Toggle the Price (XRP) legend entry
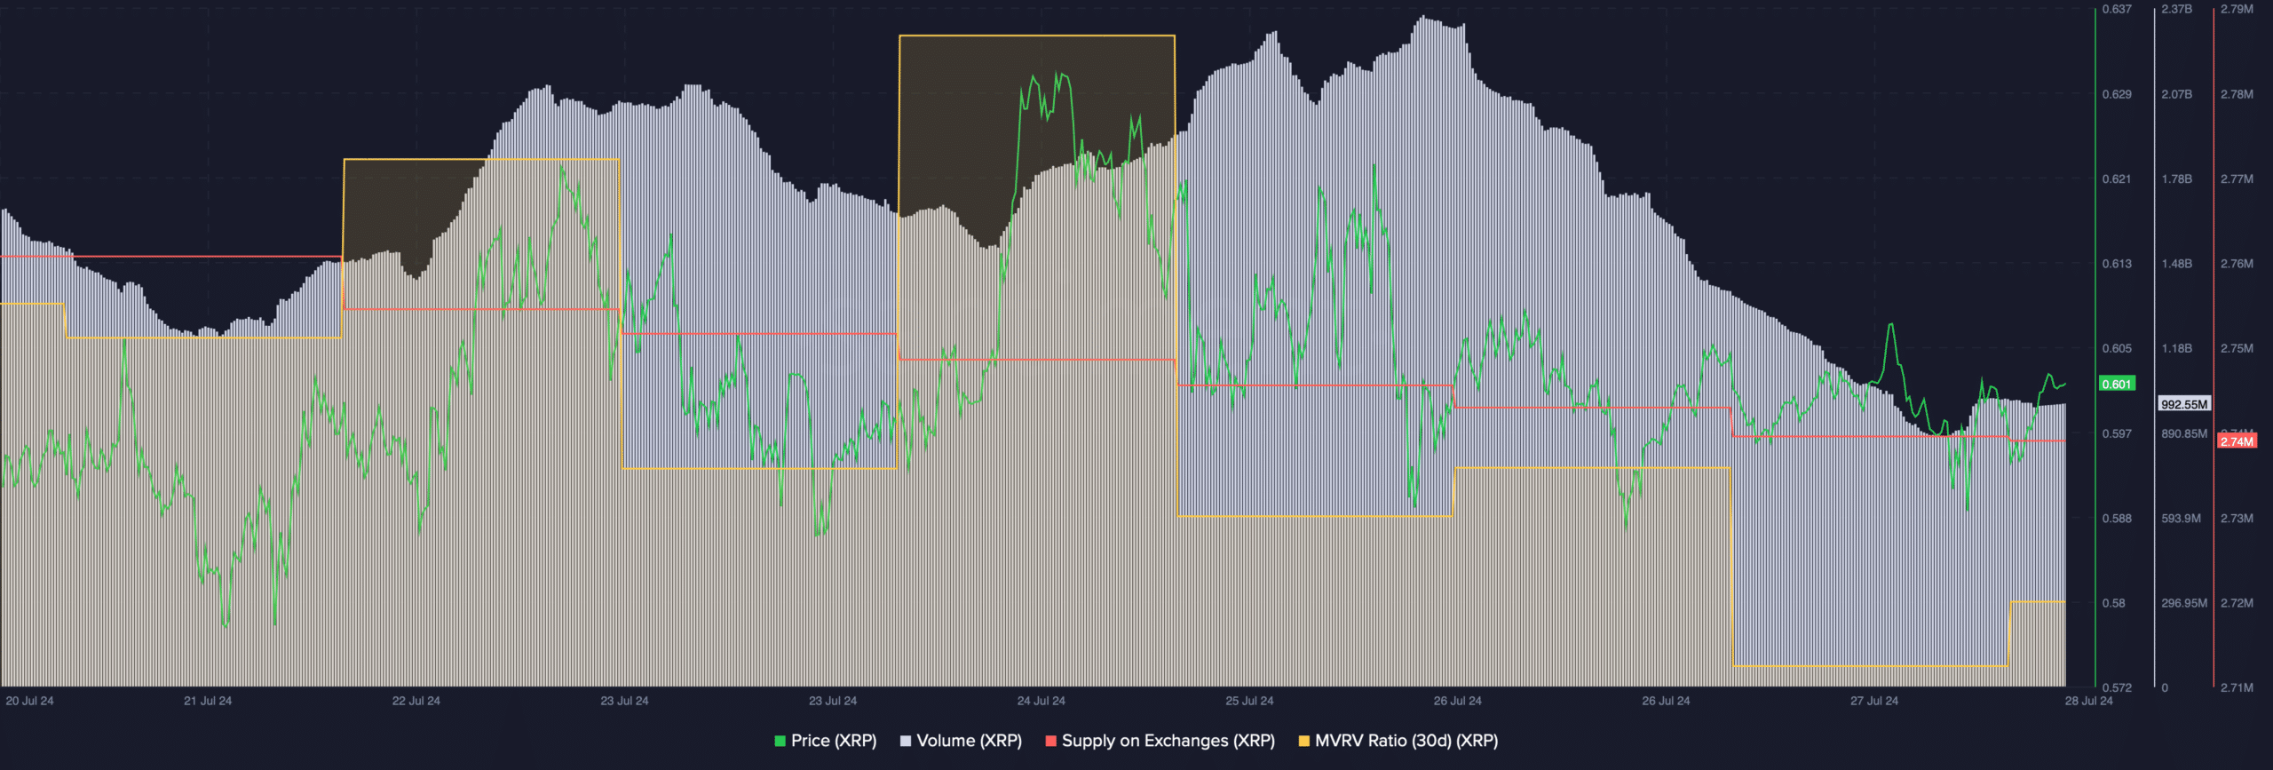 click(x=825, y=741)
